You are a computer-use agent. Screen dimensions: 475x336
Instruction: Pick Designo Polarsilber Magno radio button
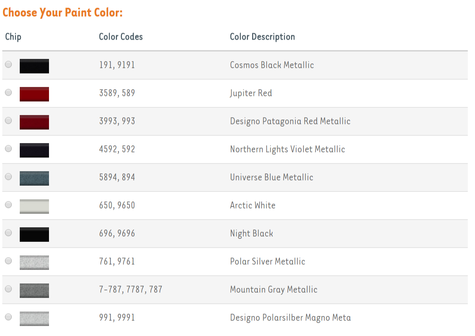[8, 317]
